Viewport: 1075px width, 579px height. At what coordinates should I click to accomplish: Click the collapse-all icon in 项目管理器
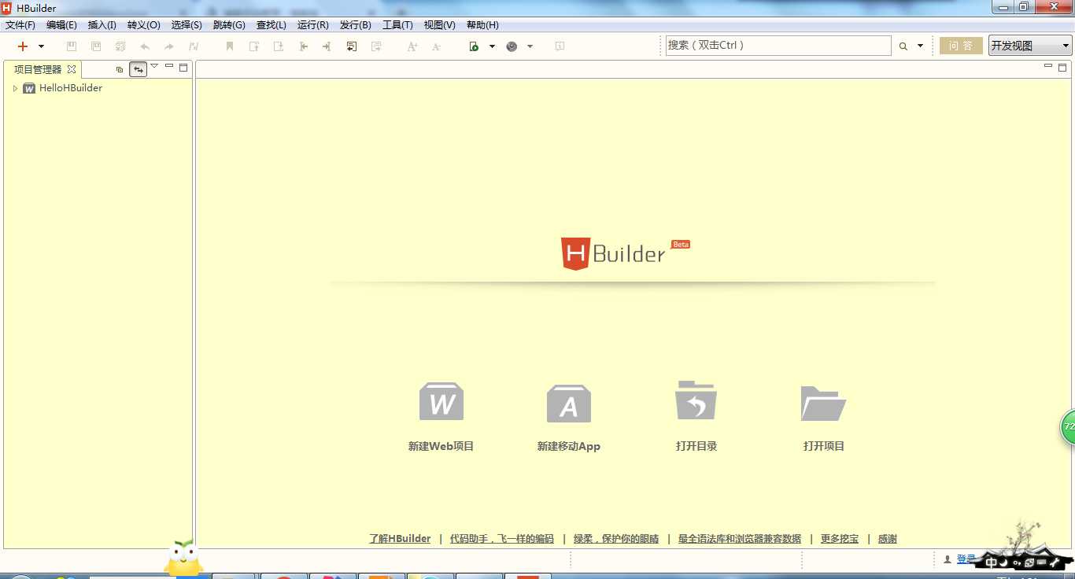coord(120,69)
